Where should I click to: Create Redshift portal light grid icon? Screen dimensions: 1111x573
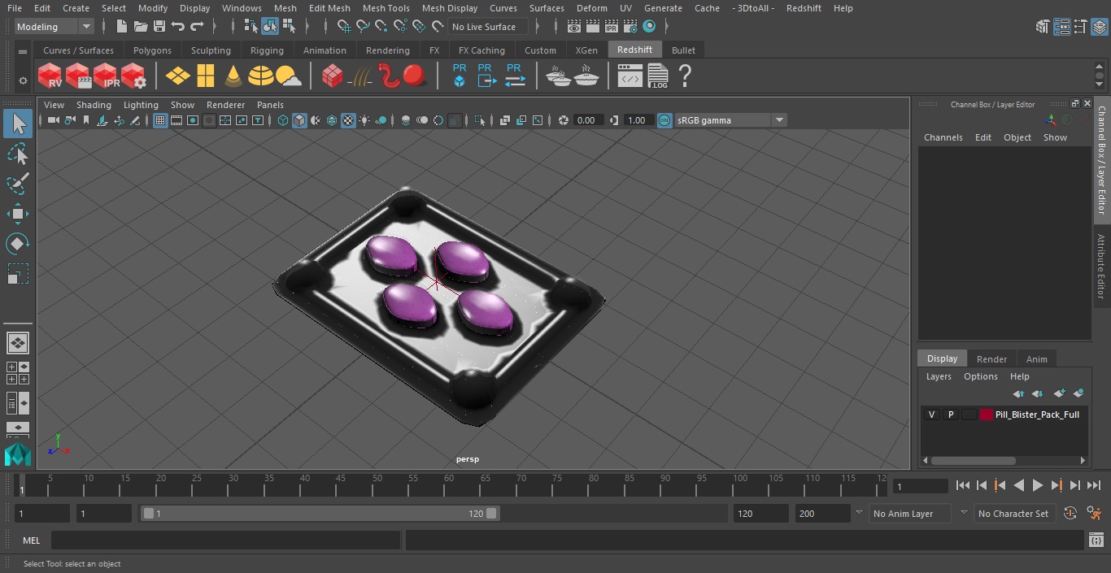(206, 76)
